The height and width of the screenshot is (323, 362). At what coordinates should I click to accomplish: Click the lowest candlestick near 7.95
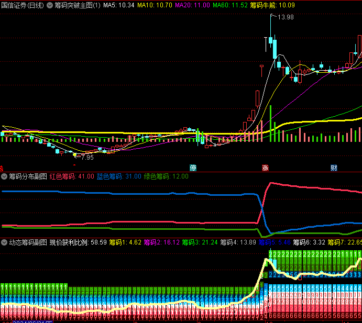click(75, 154)
